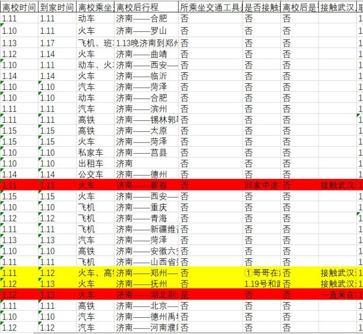Select the 离校时间 column header cell
The height and width of the screenshot is (334, 363).
19,7
